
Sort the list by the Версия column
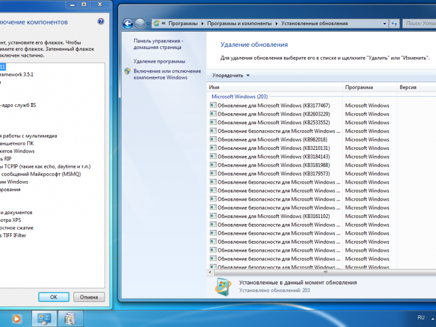pyautogui.click(x=416, y=87)
